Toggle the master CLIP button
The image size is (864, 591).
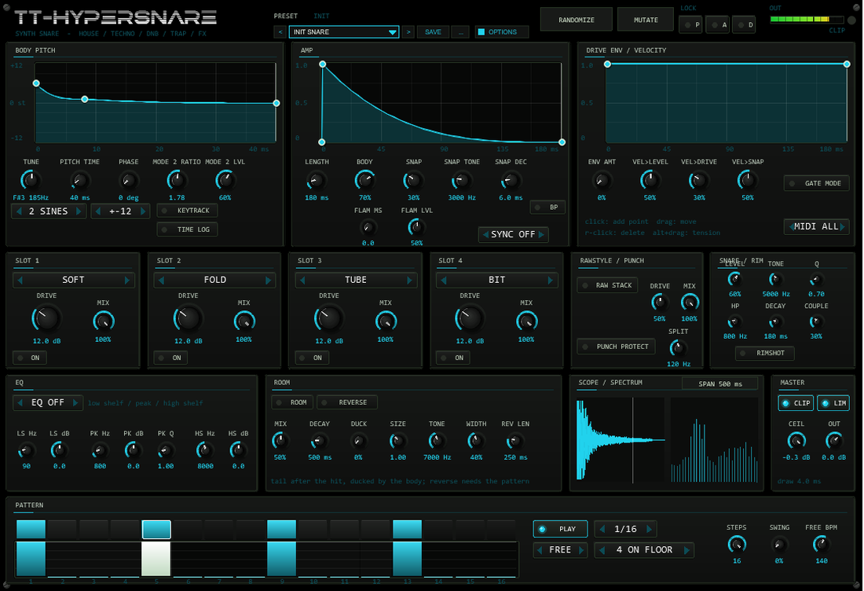coord(795,403)
